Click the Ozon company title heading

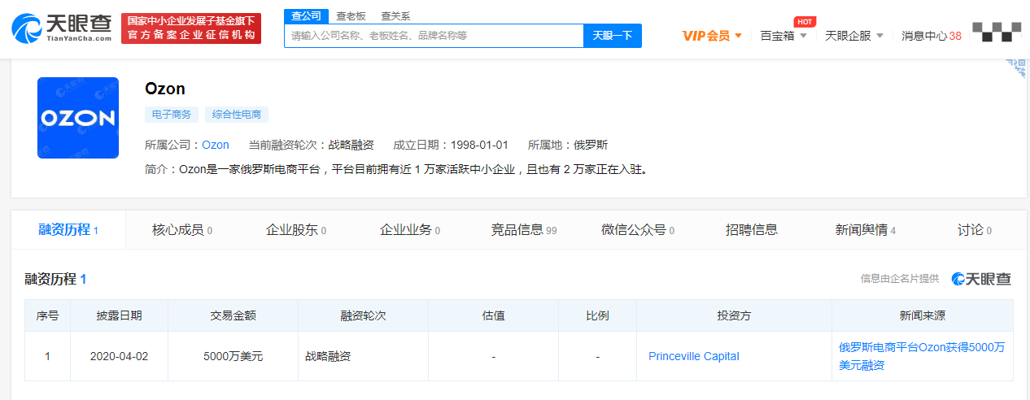pyautogui.click(x=165, y=89)
